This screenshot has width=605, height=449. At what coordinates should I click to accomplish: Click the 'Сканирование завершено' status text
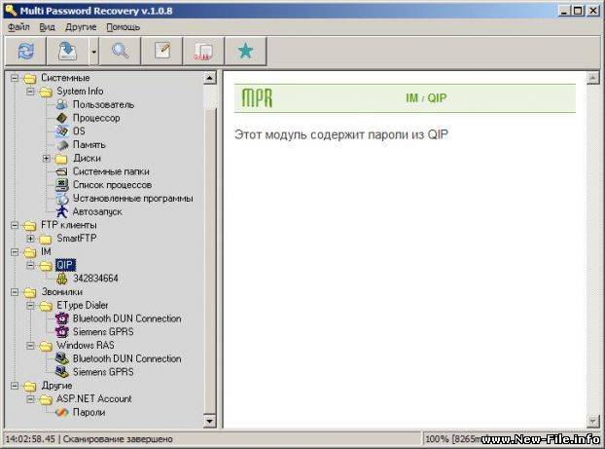pos(118,439)
